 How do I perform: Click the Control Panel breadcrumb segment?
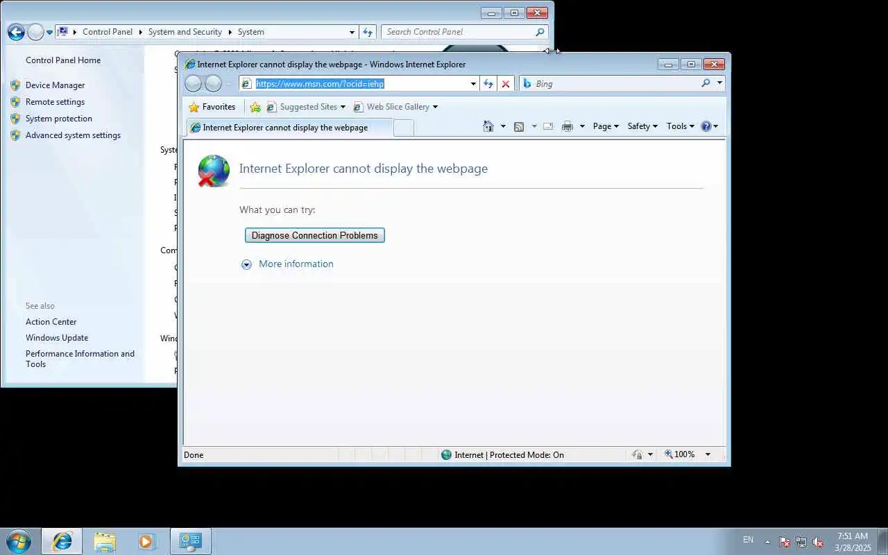point(108,32)
